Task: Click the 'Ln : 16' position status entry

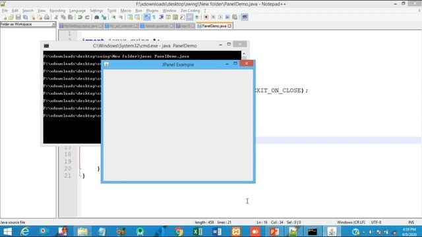Action: pos(262,223)
